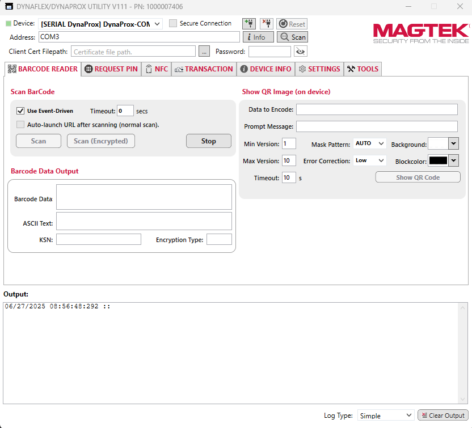Click the scan Timeout seconds field
472x428 pixels.
pyautogui.click(x=125, y=111)
